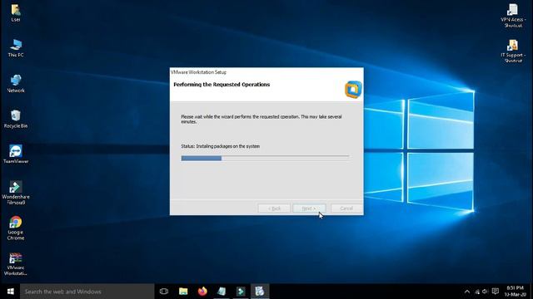Launch TeamViewer from desktop
The width and height of the screenshot is (533, 299).
coord(16,154)
